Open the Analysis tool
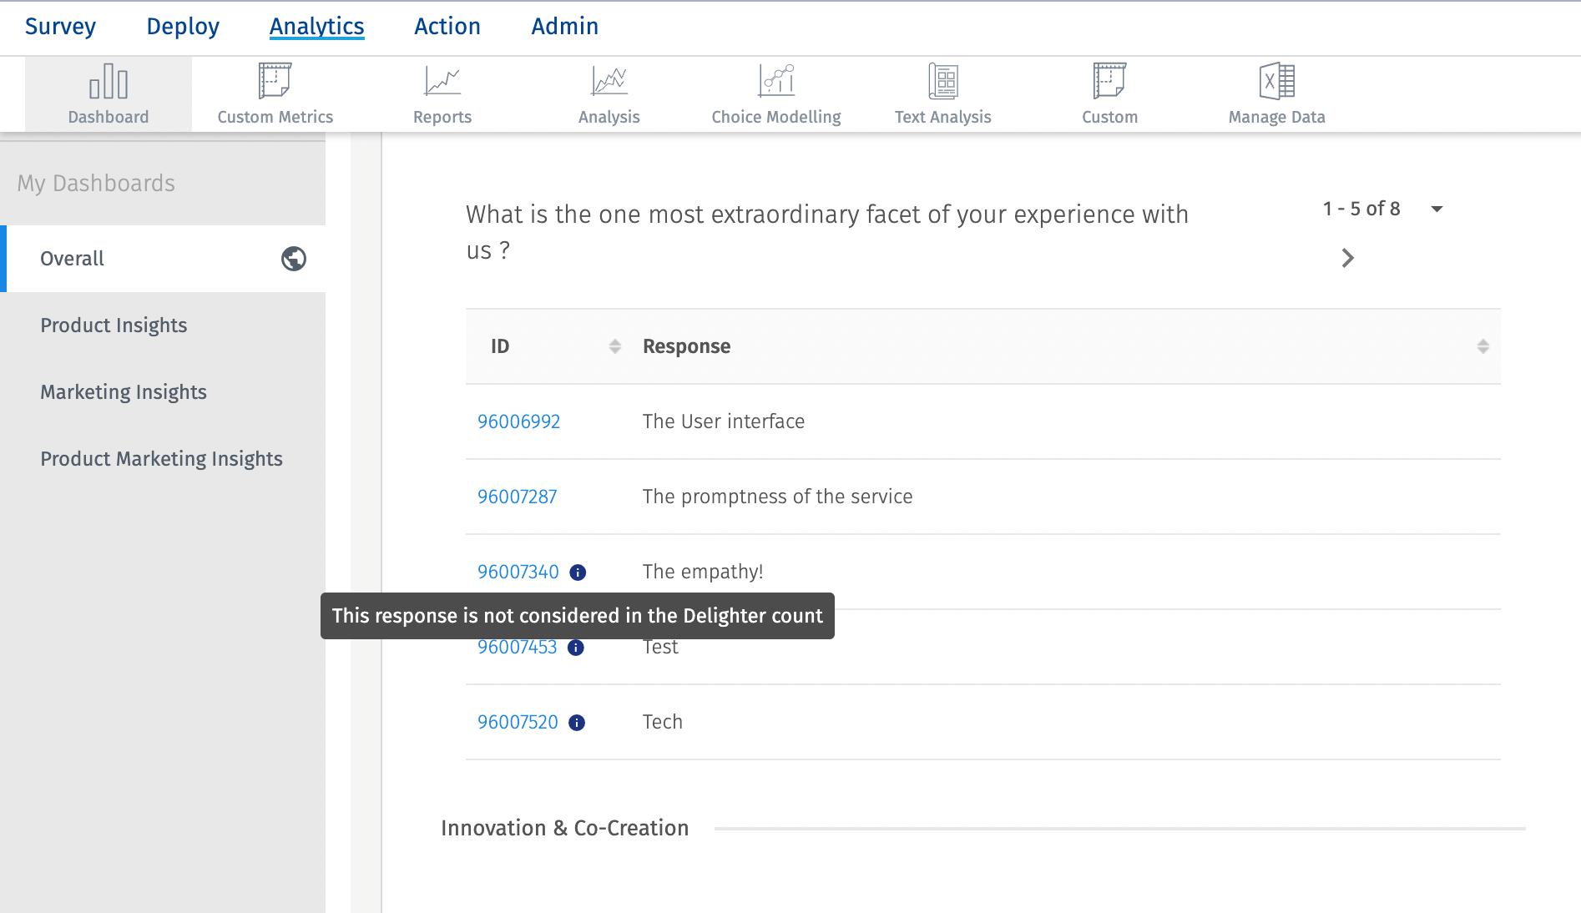 pos(609,92)
